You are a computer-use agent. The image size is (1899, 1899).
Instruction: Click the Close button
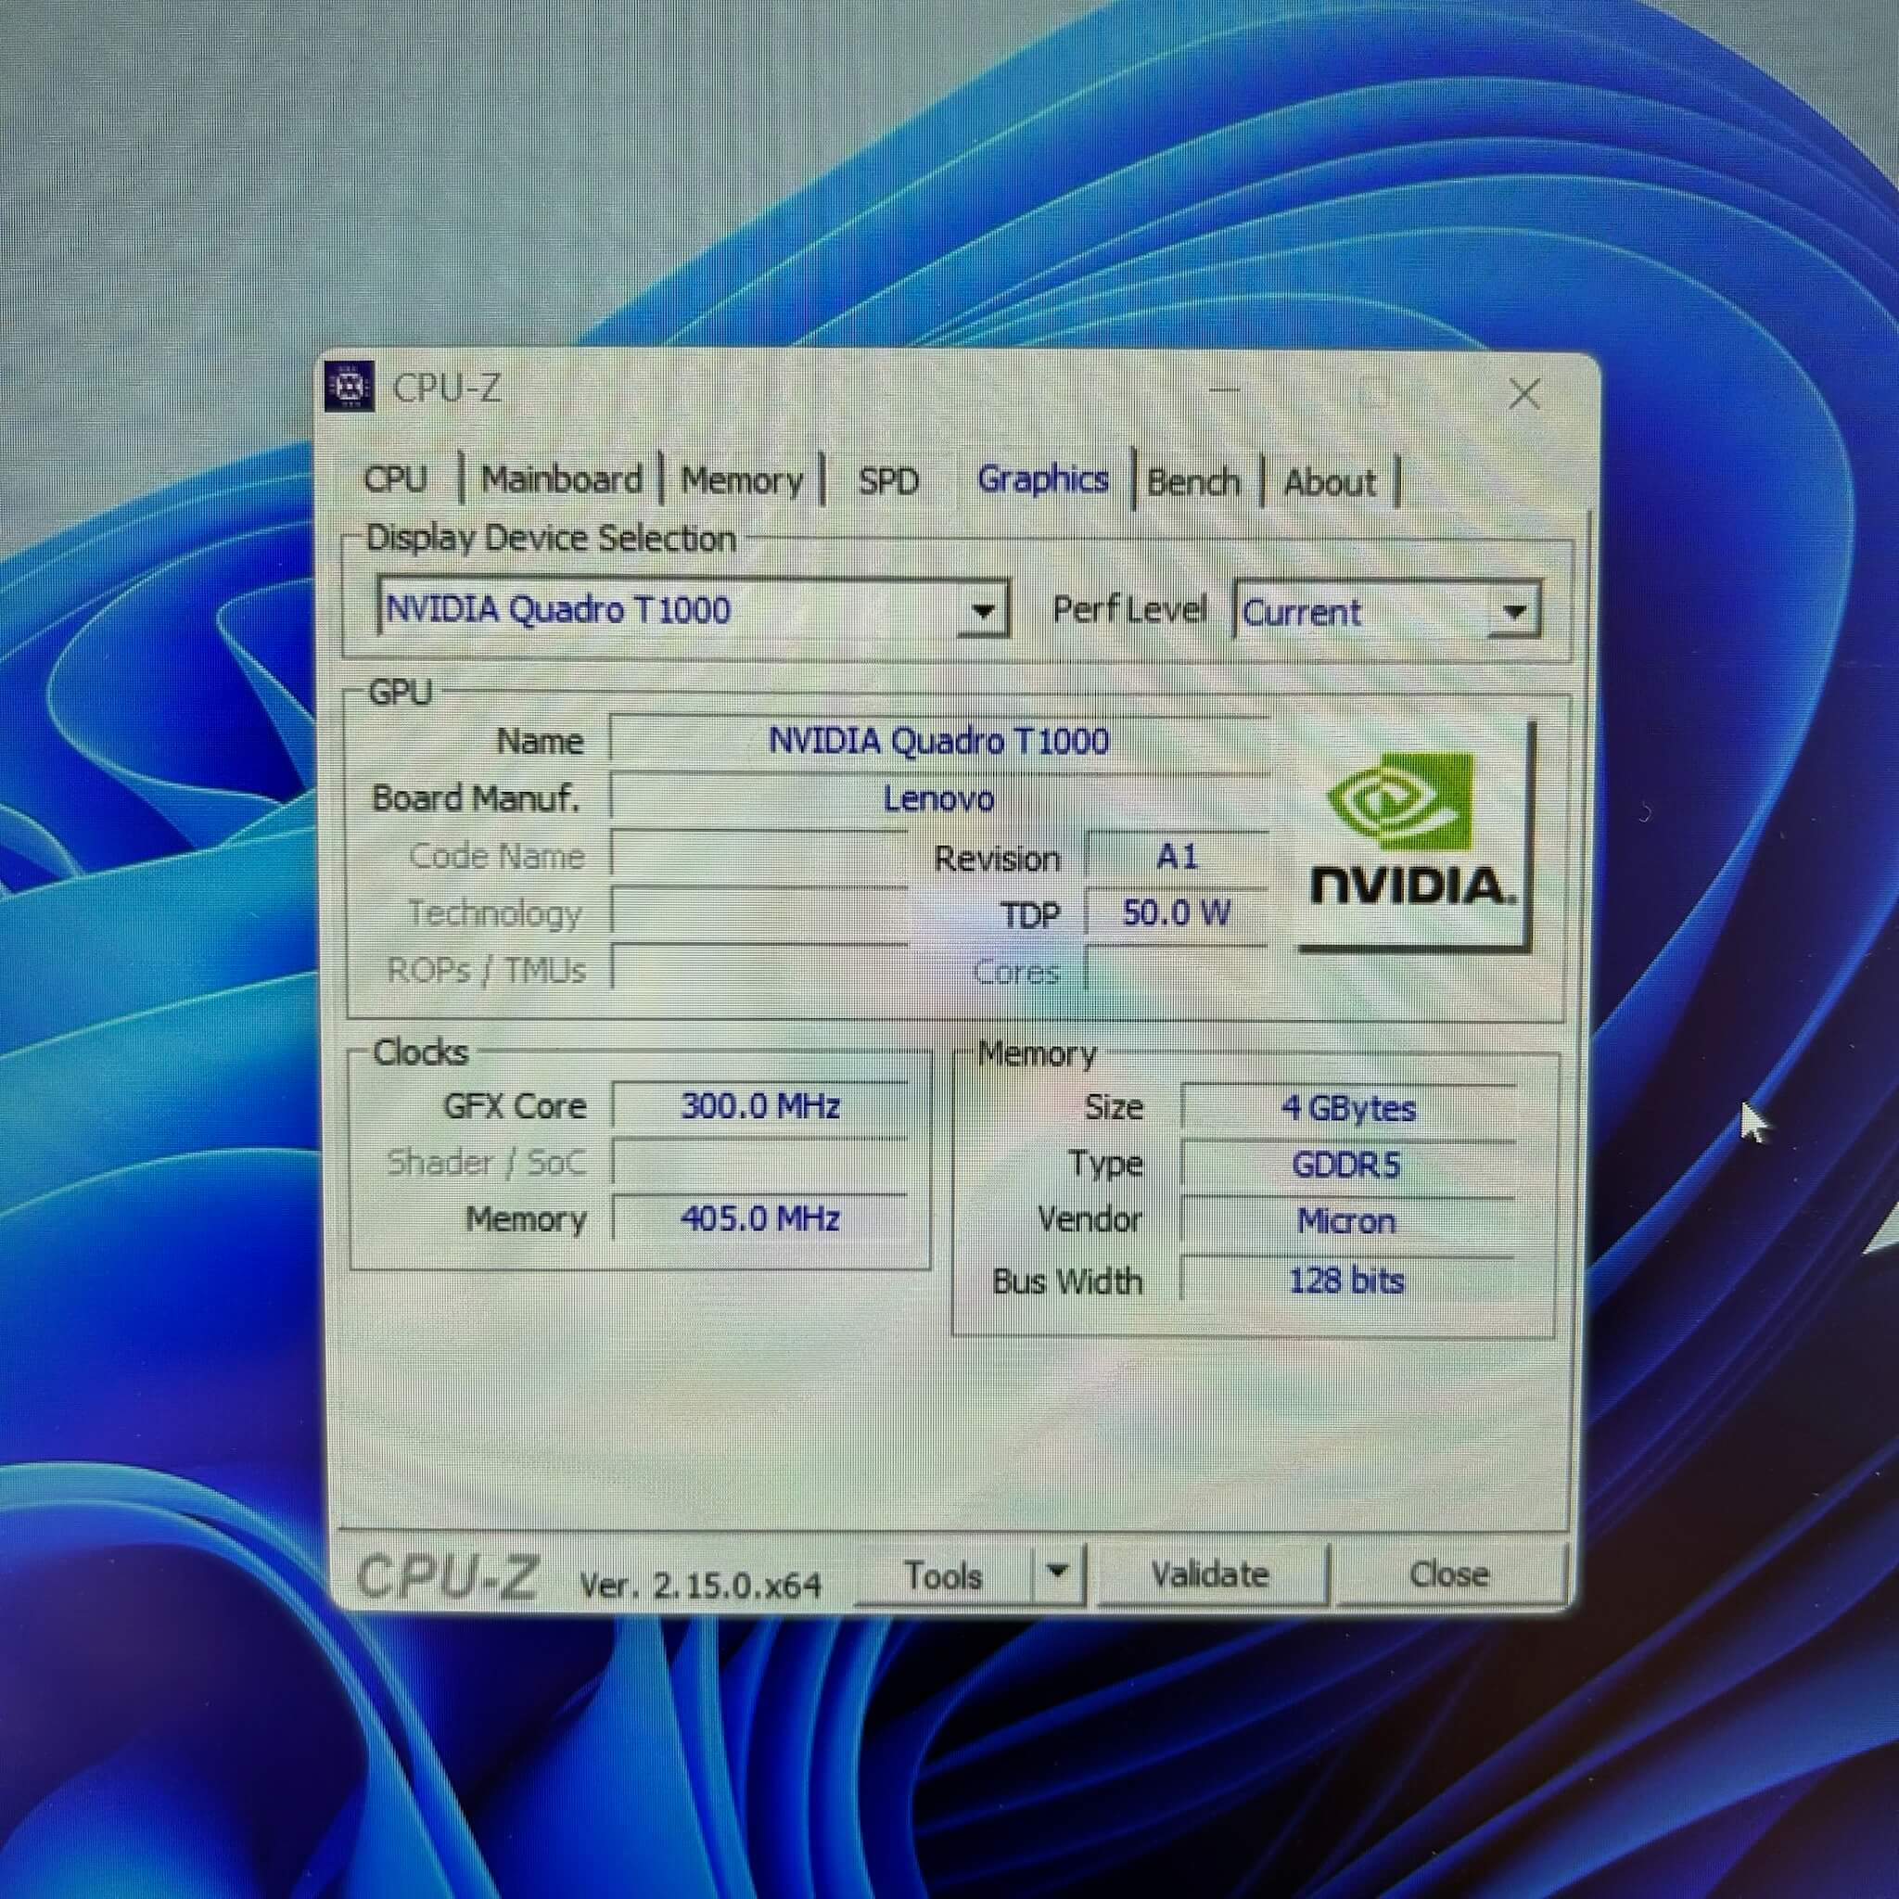(x=1449, y=1574)
